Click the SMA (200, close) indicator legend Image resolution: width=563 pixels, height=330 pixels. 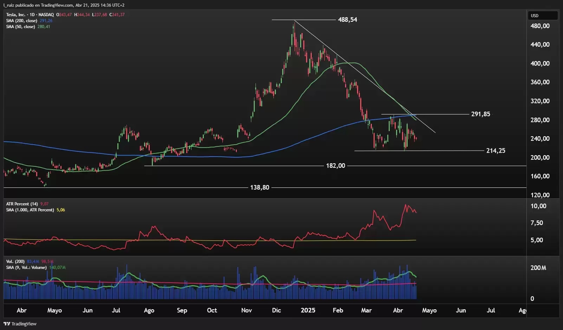click(x=21, y=21)
